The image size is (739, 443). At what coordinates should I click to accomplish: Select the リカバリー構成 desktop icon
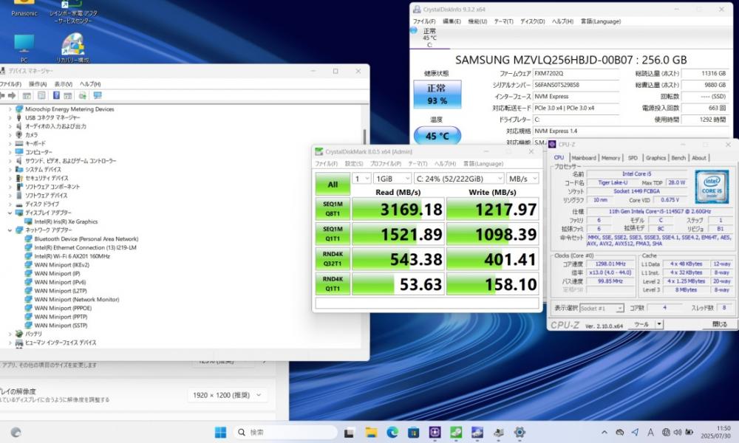click(72, 48)
